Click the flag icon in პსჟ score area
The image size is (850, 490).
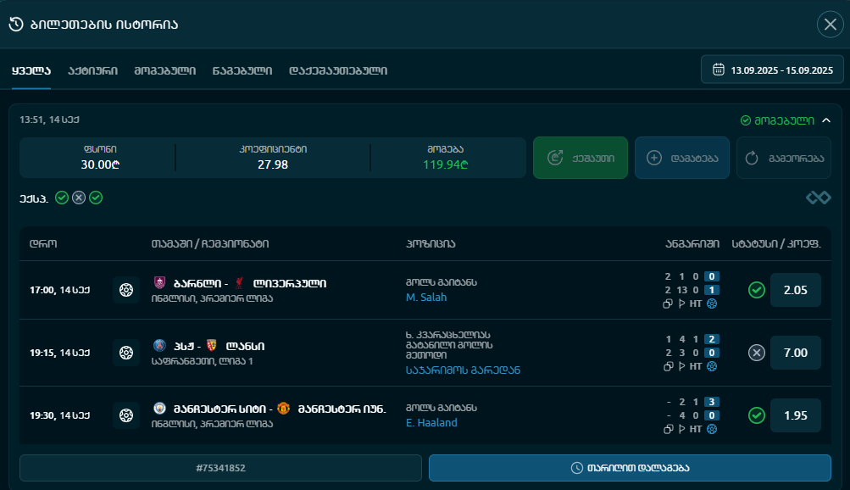pos(682,366)
